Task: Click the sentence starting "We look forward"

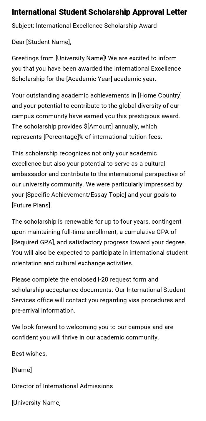Action: (92, 327)
